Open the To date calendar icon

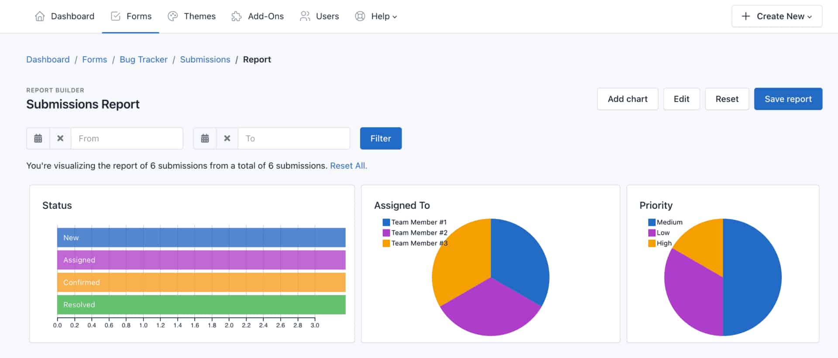click(205, 139)
